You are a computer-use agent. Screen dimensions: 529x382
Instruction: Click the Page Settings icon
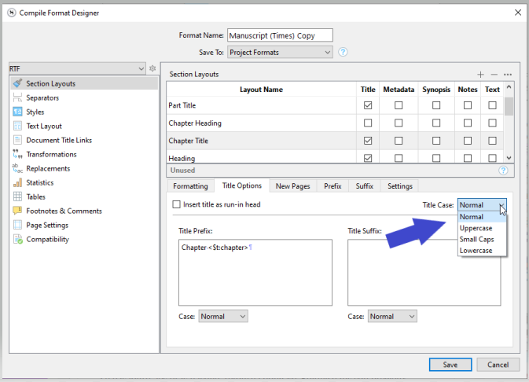(17, 225)
